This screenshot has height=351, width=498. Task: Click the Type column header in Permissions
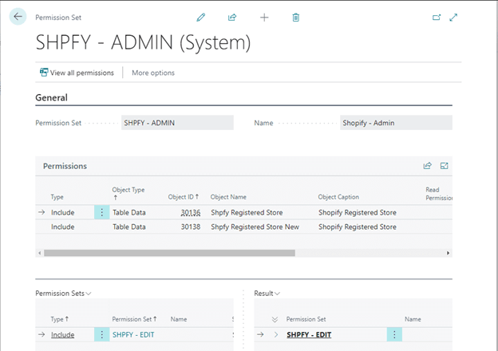tap(57, 197)
